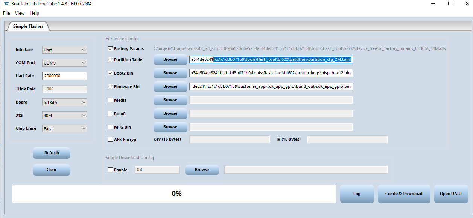Screen dimensions: 473x218
Task: Open the Board dropdown set to IoTKitA
Action: [x=64, y=102]
